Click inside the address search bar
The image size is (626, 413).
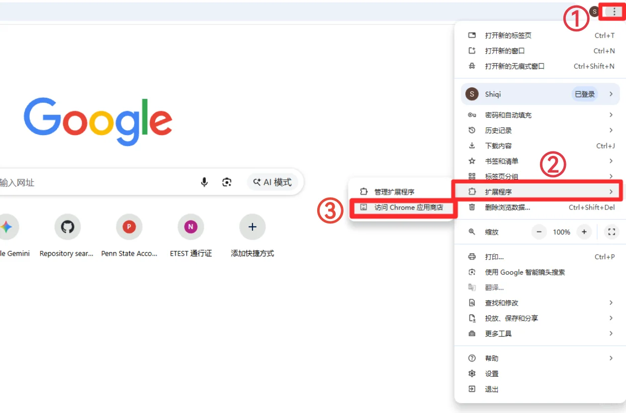pyautogui.click(x=99, y=182)
